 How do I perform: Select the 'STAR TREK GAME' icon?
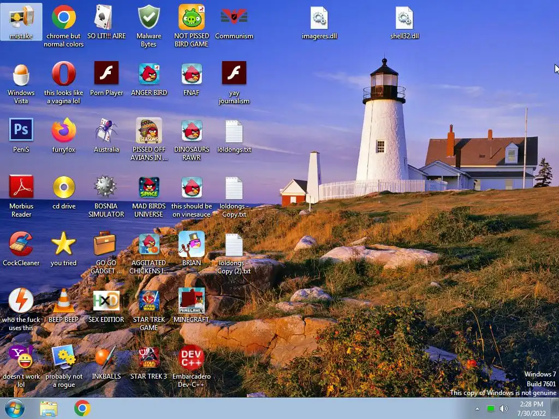coord(148,310)
